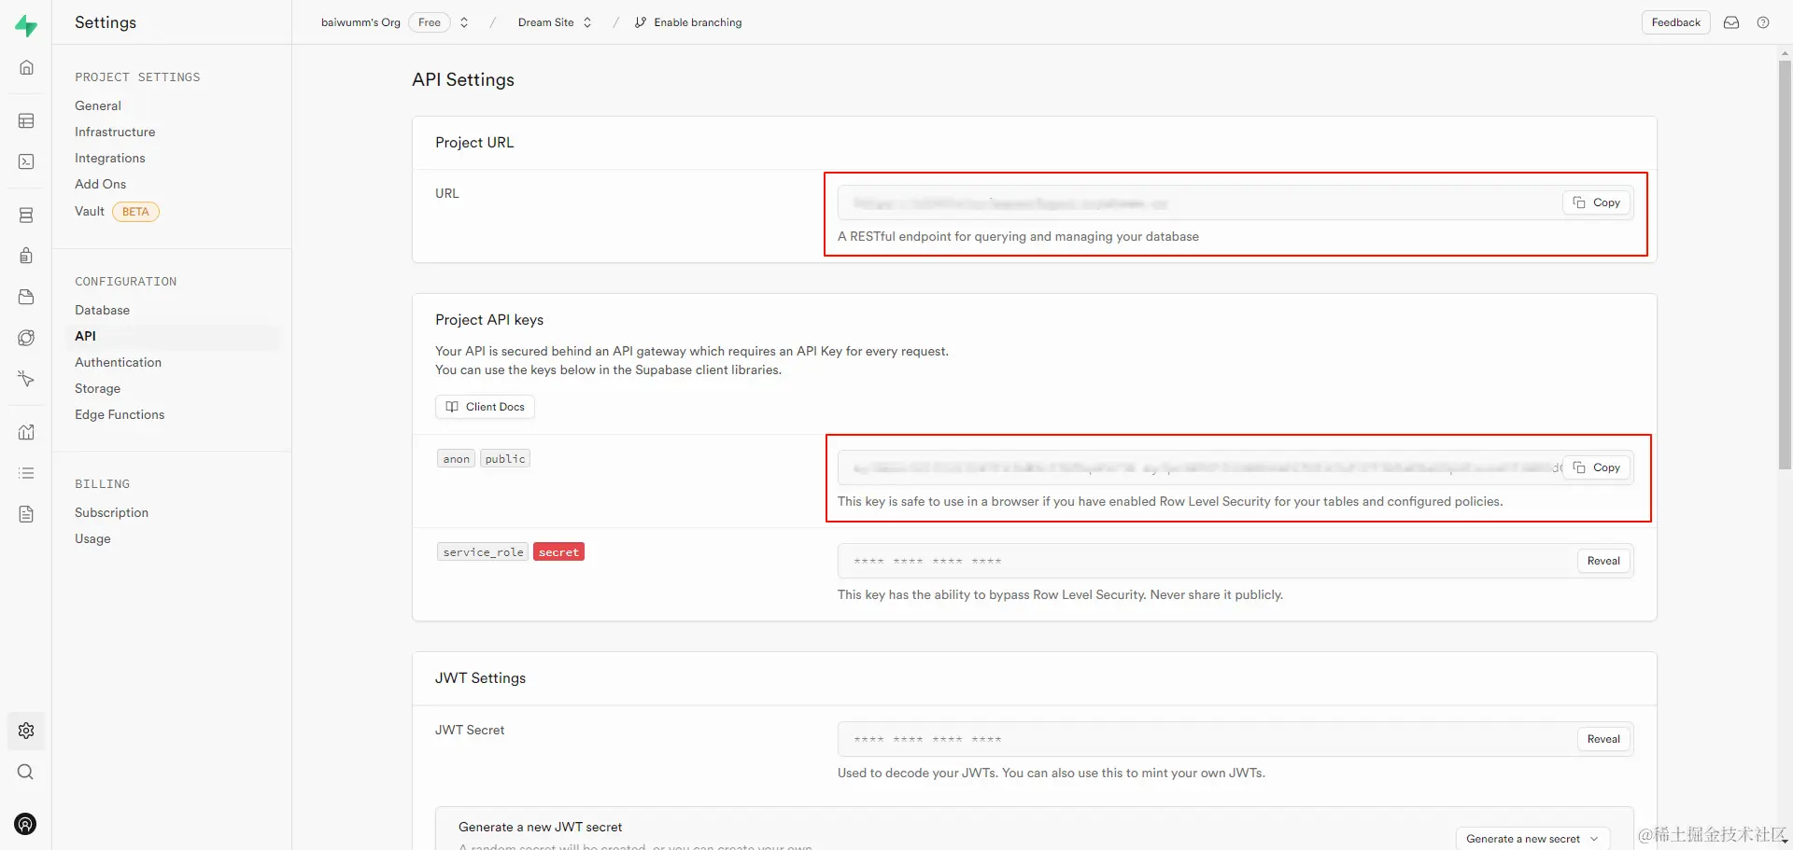Click the Dream Site breadcrumb
Screen dimensions: 1793x850
545,22
